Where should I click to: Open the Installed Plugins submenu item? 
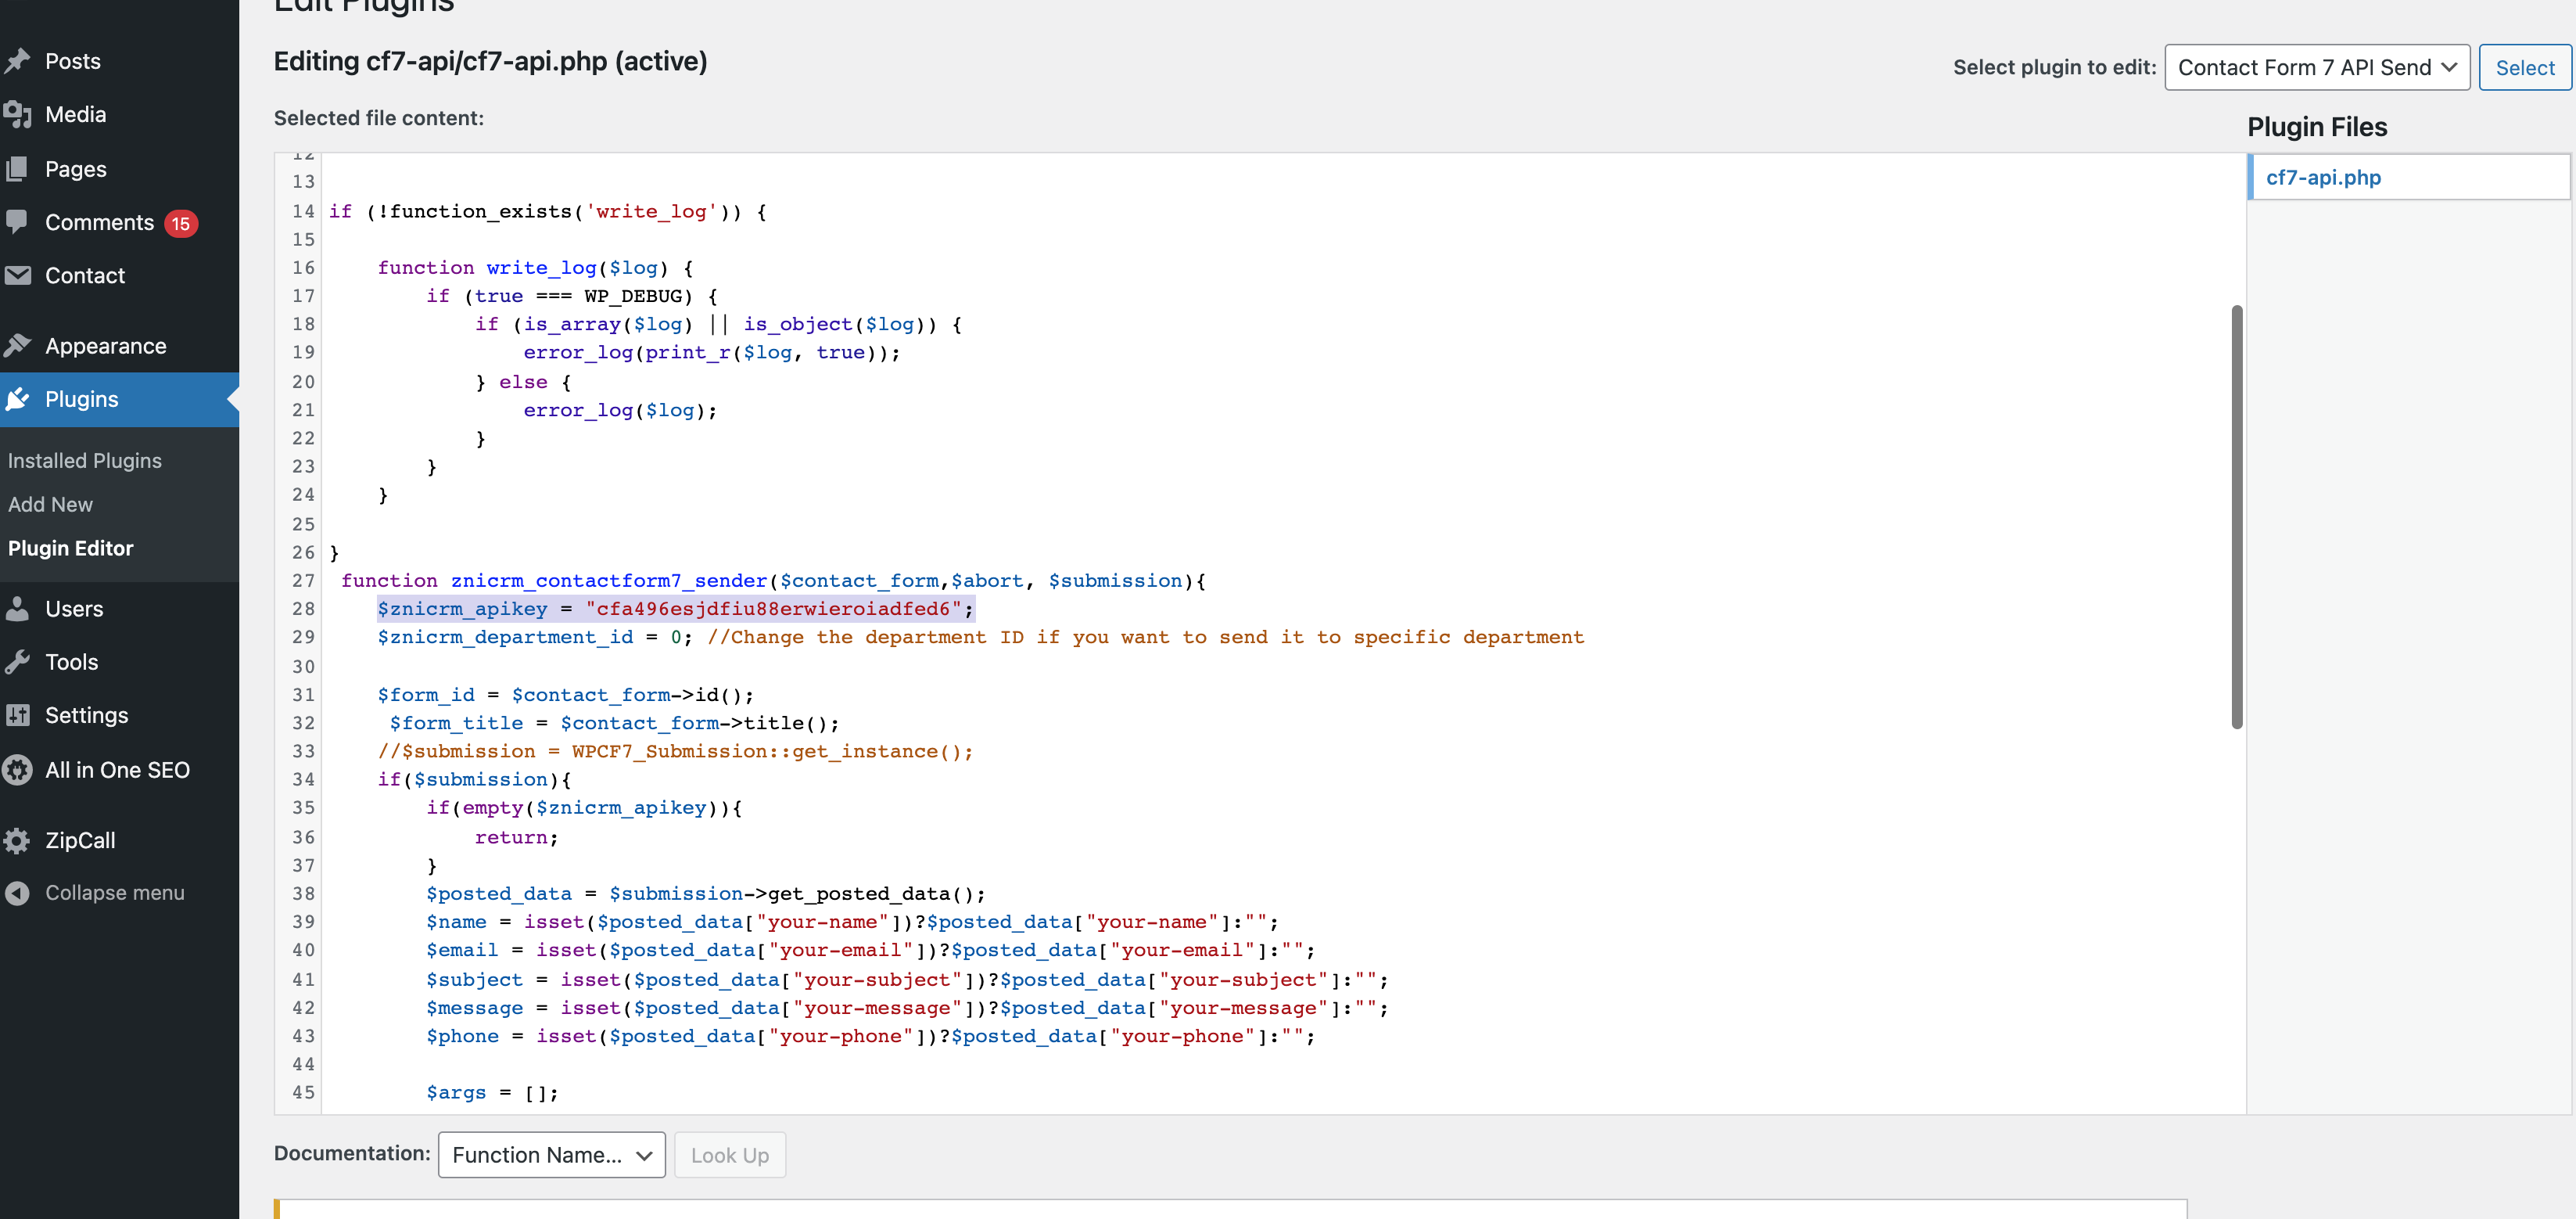coord(85,460)
